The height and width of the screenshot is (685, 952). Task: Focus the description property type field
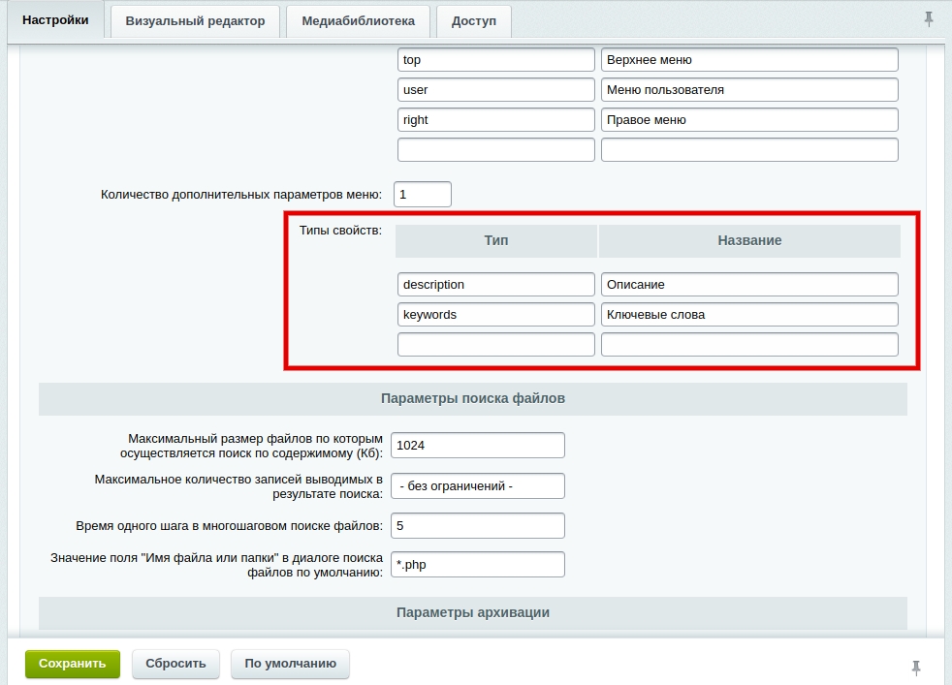[495, 285]
